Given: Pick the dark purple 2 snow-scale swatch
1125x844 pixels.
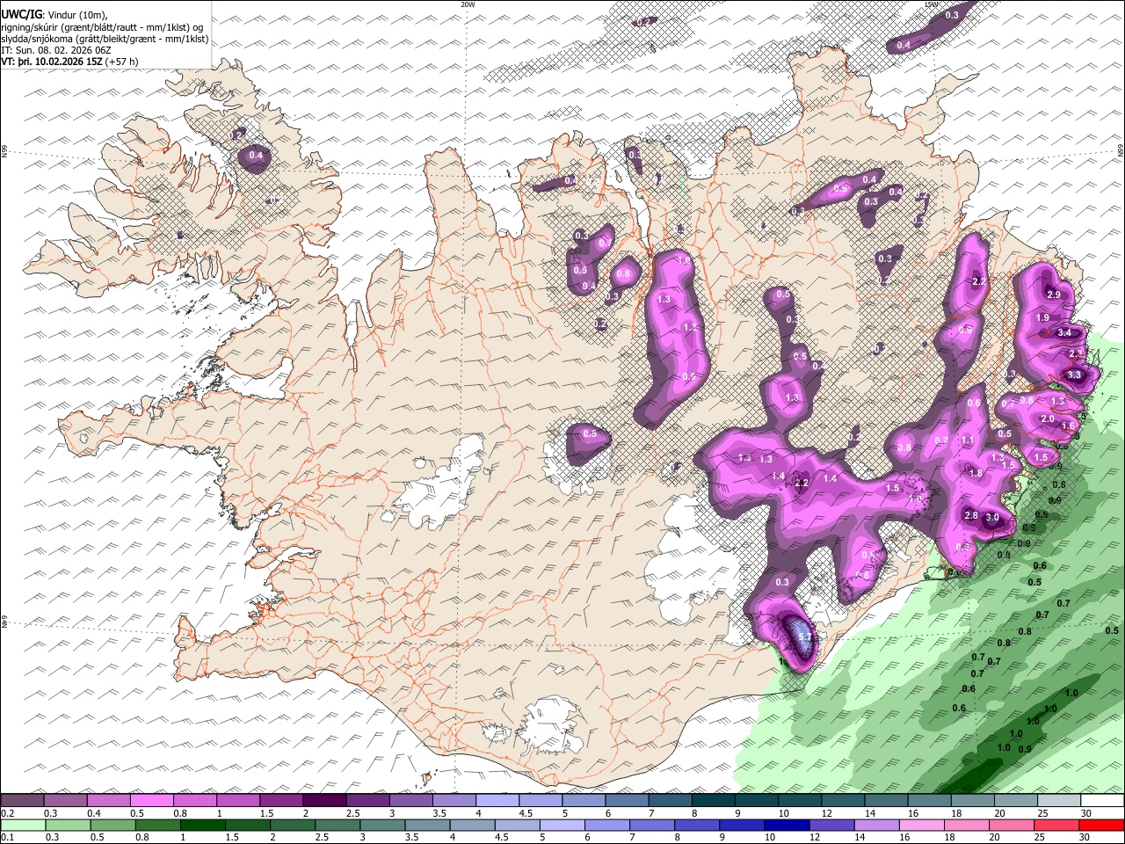Looking at the screenshot, I should [324, 801].
